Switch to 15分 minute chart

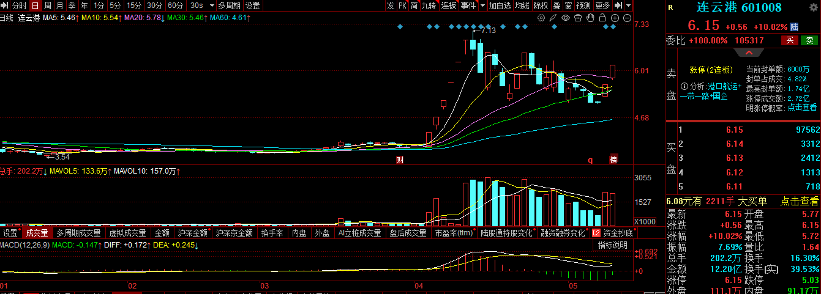tap(134, 6)
